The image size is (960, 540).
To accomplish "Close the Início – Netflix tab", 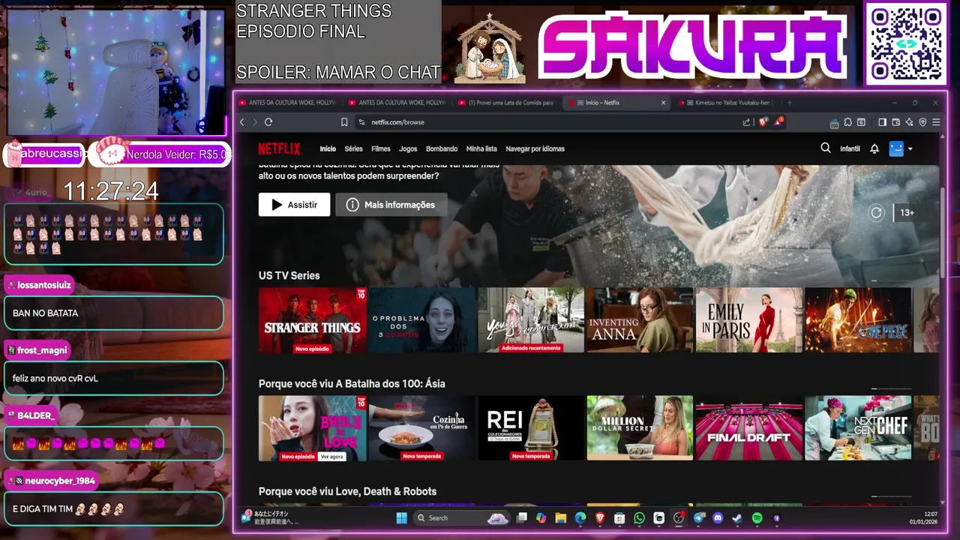I will (x=663, y=103).
